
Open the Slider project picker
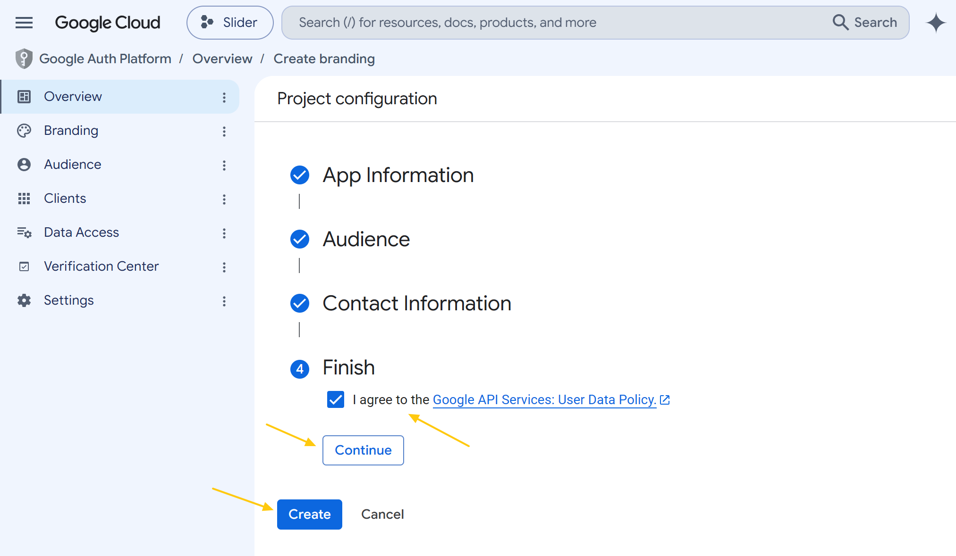pos(230,23)
